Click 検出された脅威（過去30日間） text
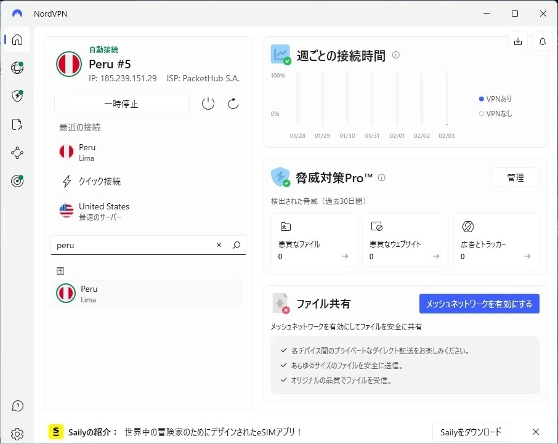 318,201
